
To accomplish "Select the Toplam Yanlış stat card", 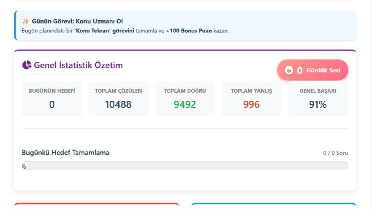I will click(x=251, y=98).
